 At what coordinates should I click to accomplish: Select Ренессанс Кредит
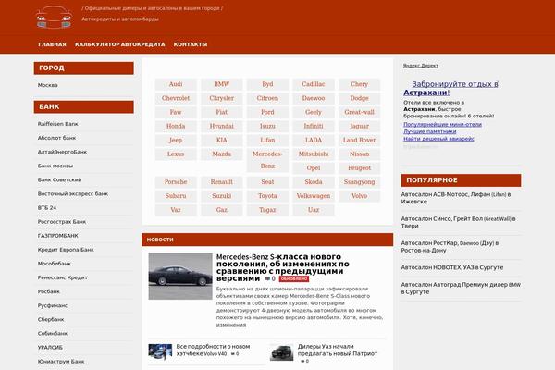pos(62,277)
